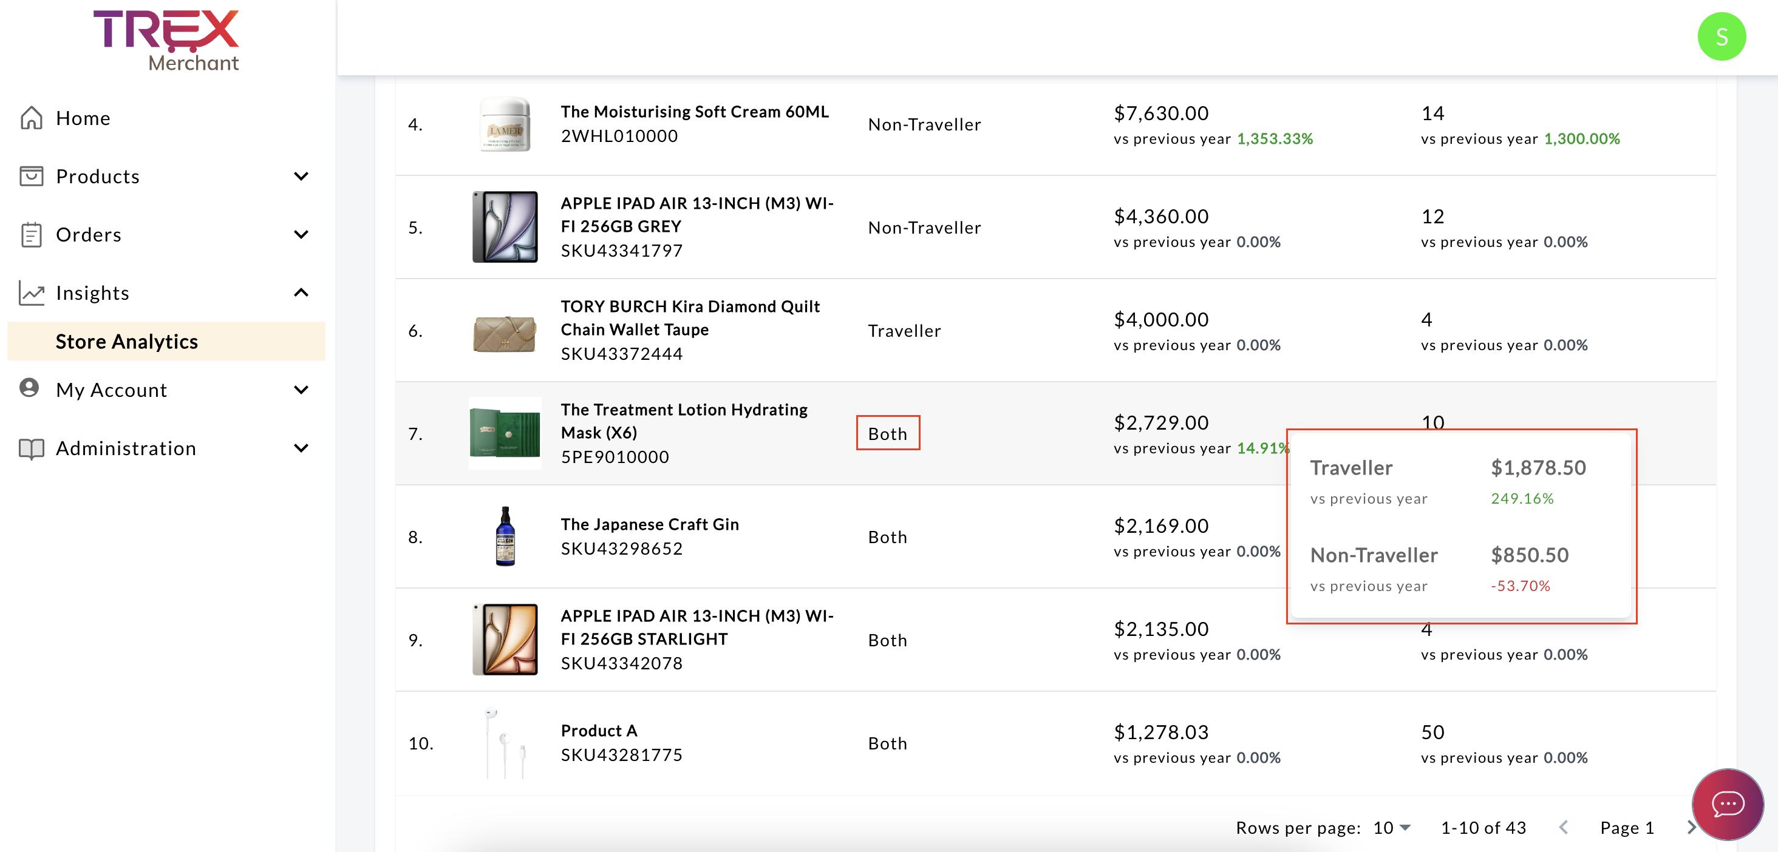Click the Moisturising Soft Cream thumbnail
Image resolution: width=1778 pixels, height=852 pixels.
pyautogui.click(x=505, y=124)
